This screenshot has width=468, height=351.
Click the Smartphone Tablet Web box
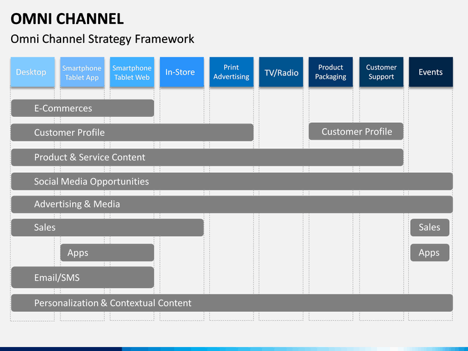point(132,72)
